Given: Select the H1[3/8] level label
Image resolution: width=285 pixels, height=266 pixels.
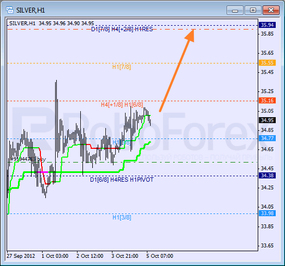Looking at the screenshot, I should [x=122, y=217].
